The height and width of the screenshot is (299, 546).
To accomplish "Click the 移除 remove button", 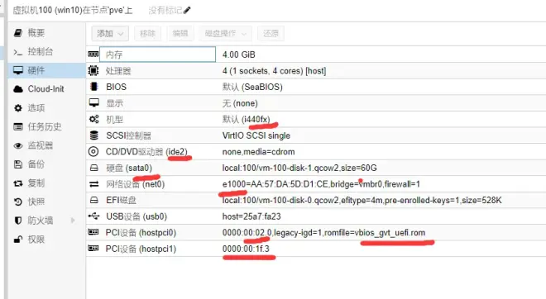I will click(147, 33).
